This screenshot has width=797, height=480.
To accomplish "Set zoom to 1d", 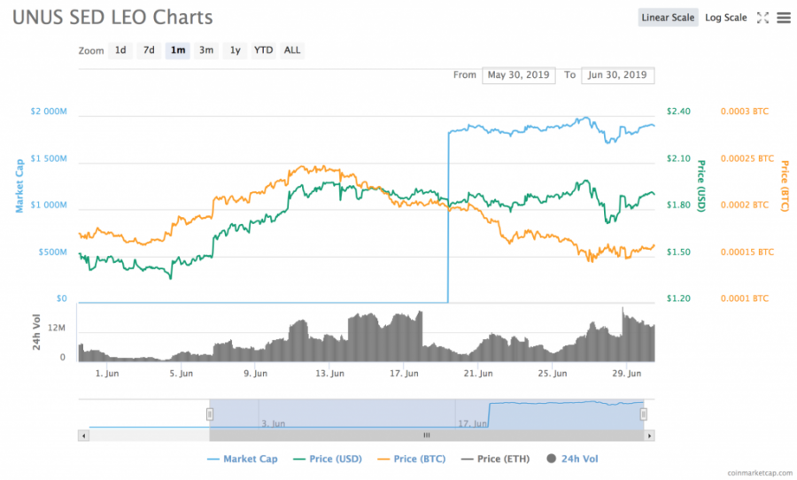I will tap(120, 50).
